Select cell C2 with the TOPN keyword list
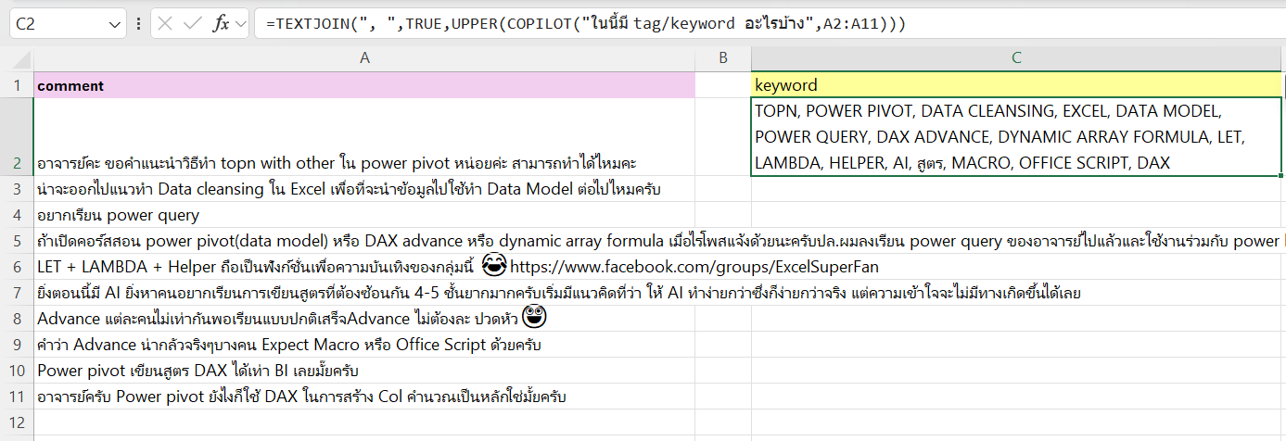This screenshot has width=1286, height=441. click(x=1016, y=137)
